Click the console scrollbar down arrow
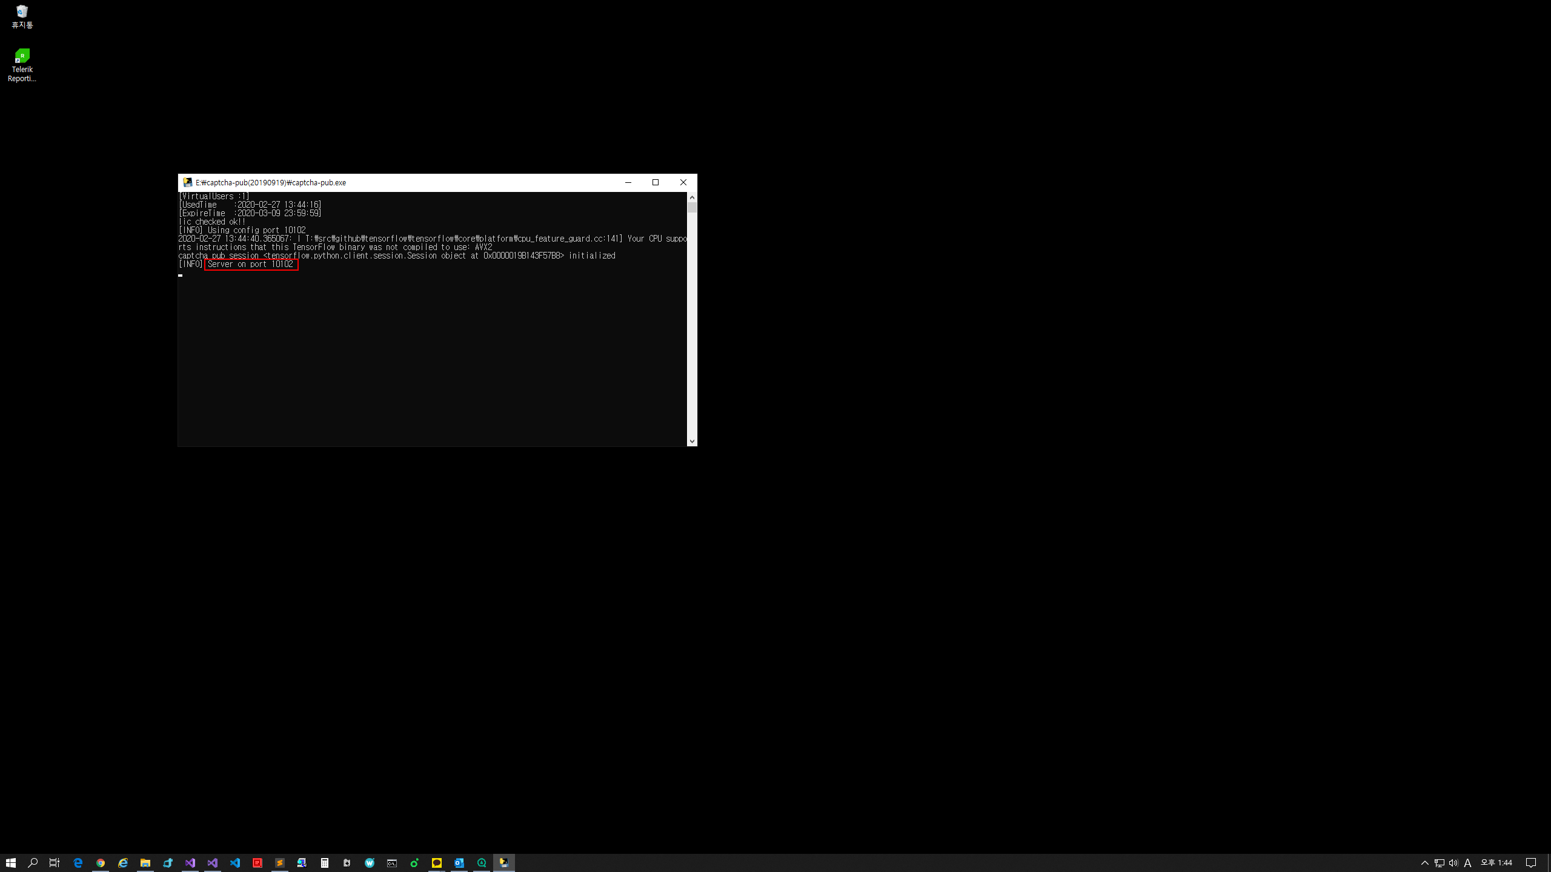 pyautogui.click(x=692, y=441)
